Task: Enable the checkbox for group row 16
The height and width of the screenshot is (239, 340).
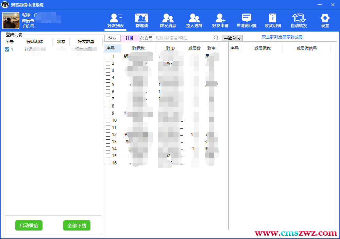Action: point(108,163)
